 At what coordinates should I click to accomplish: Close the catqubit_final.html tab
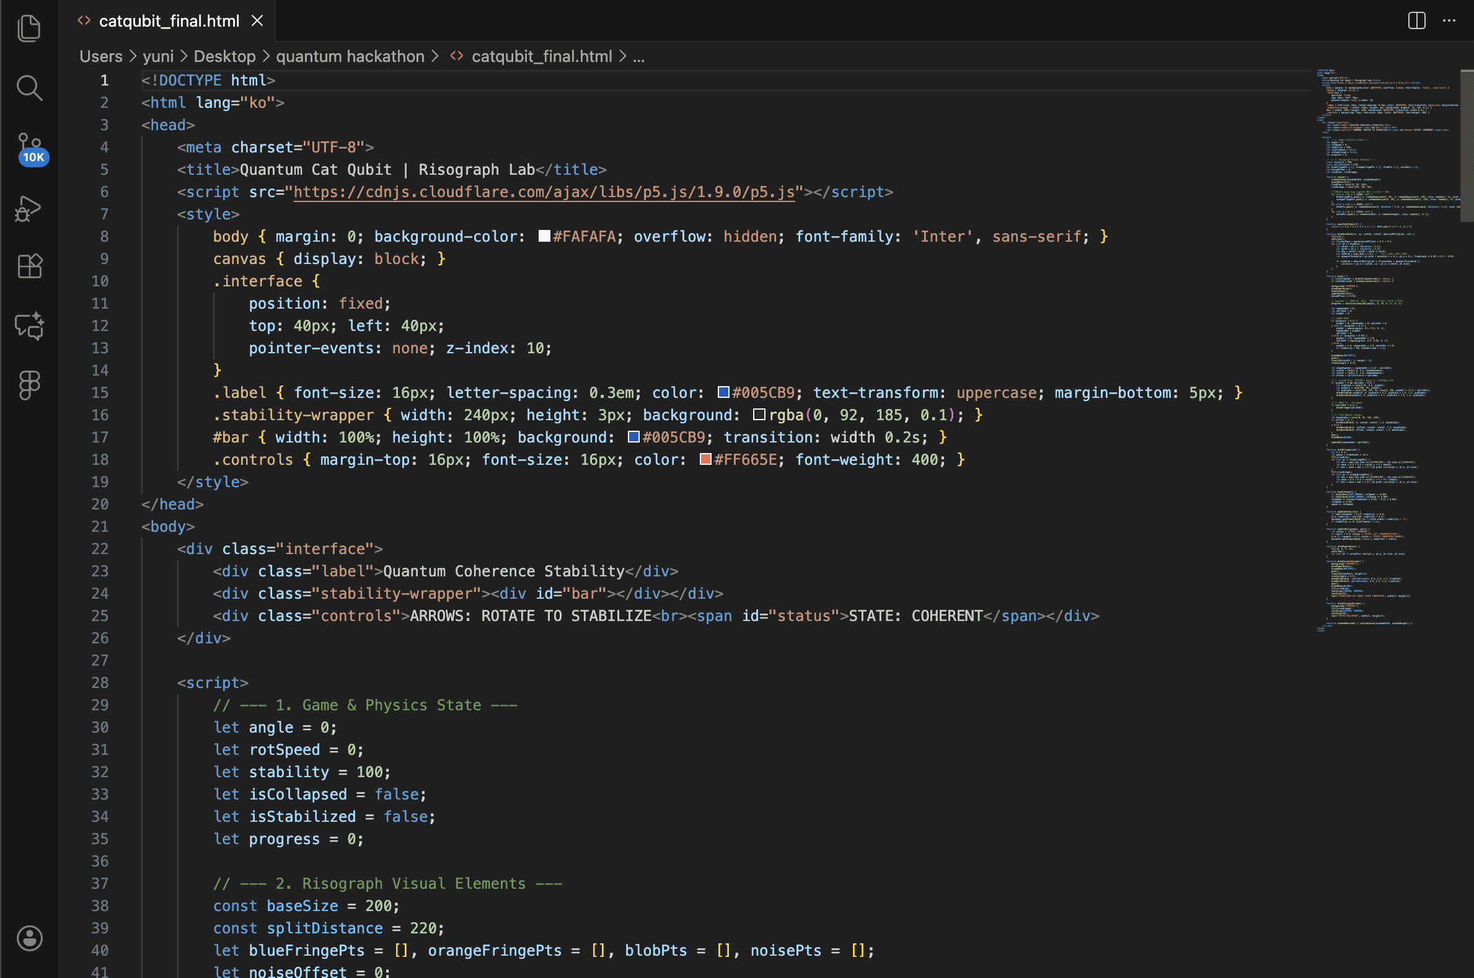click(x=257, y=20)
